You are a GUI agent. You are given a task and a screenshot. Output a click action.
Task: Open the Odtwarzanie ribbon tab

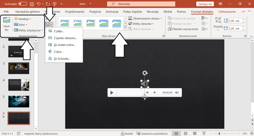pyautogui.click(x=227, y=12)
